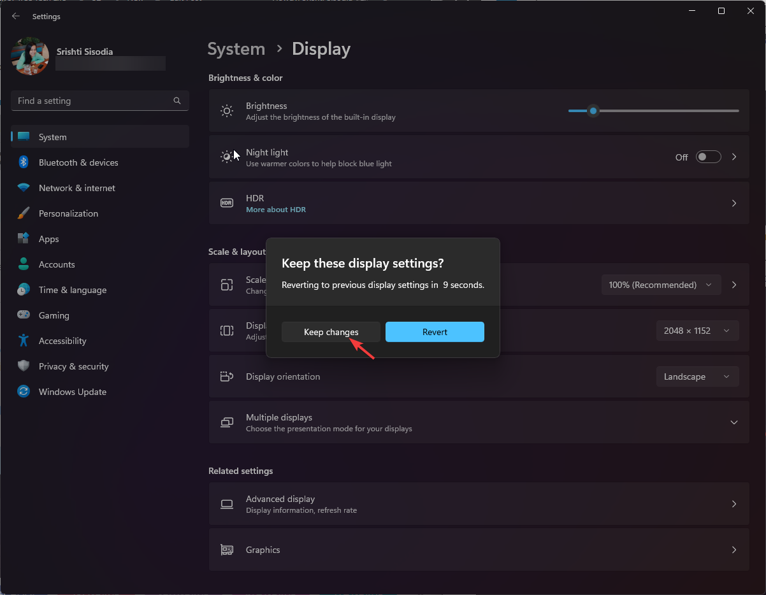Open the display resolution dropdown
The image size is (766, 595).
tap(697, 330)
